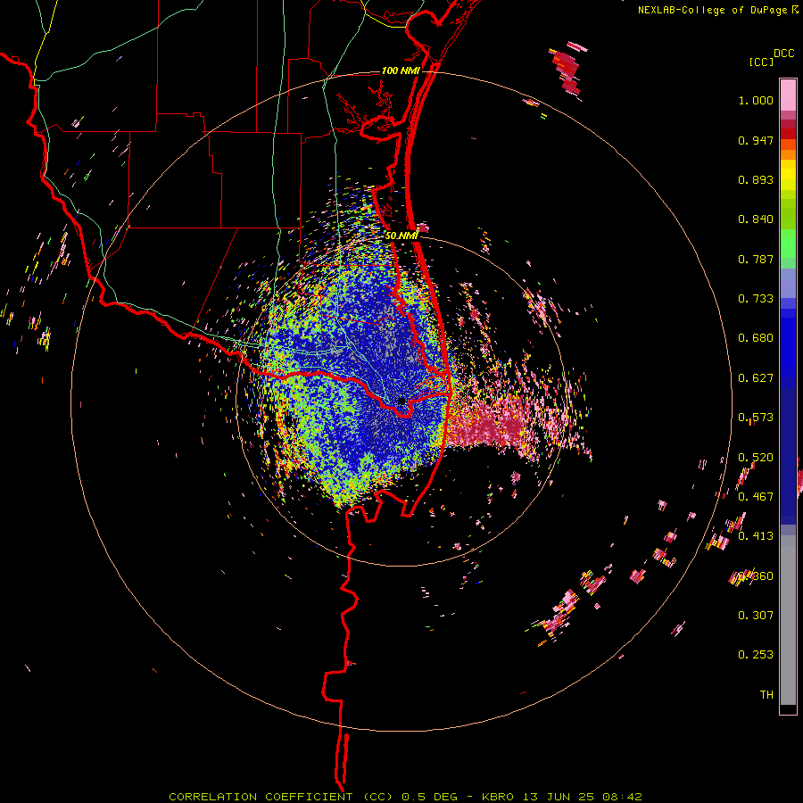803x803 pixels.
Task: Select the 0.893 value on the color scale
Action: [756, 179]
